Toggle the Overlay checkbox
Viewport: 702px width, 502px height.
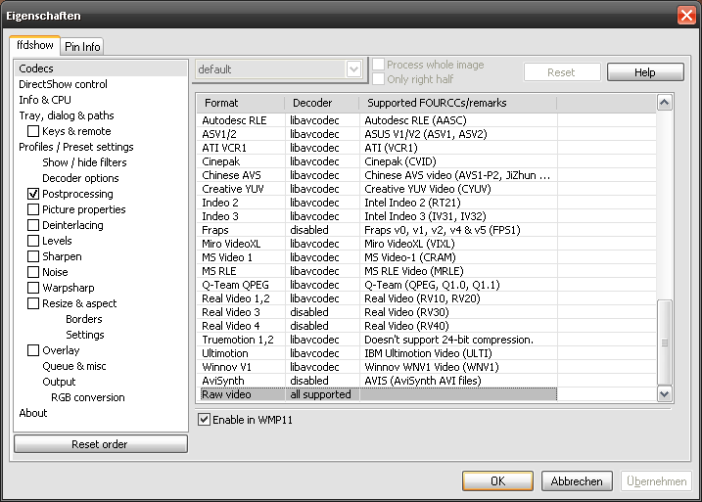click(x=33, y=350)
